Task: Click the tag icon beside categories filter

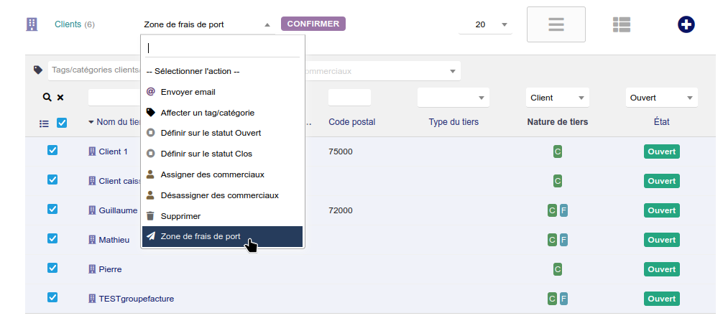Action: [38, 70]
